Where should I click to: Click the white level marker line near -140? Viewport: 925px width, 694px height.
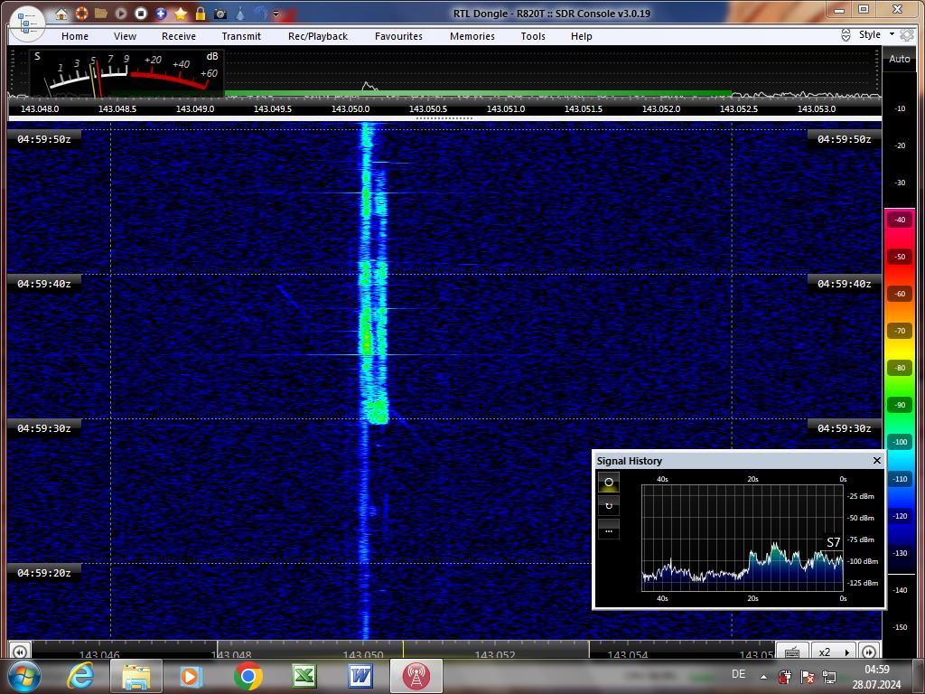tap(901, 574)
